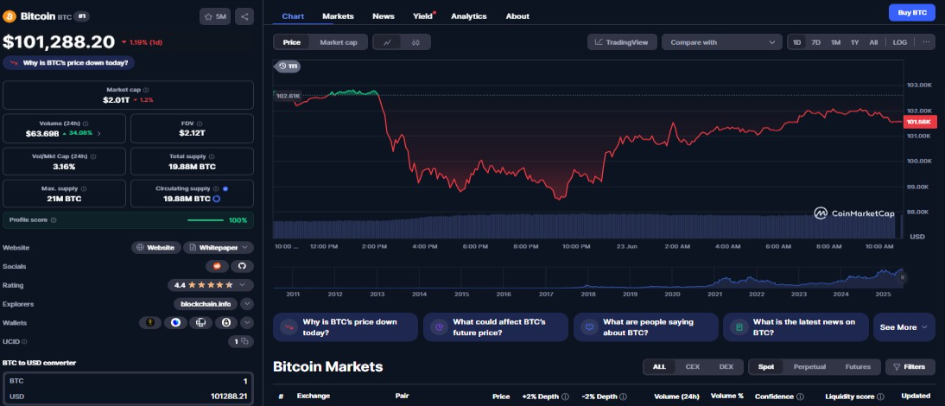Click the Buy BTC button
The width and height of the screenshot is (945, 406).
[x=912, y=12]
